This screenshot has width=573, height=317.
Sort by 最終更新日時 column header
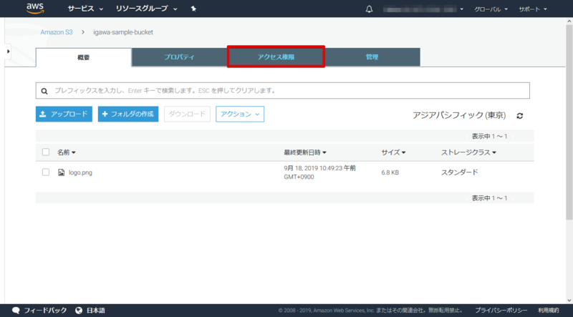click(305, 152)
